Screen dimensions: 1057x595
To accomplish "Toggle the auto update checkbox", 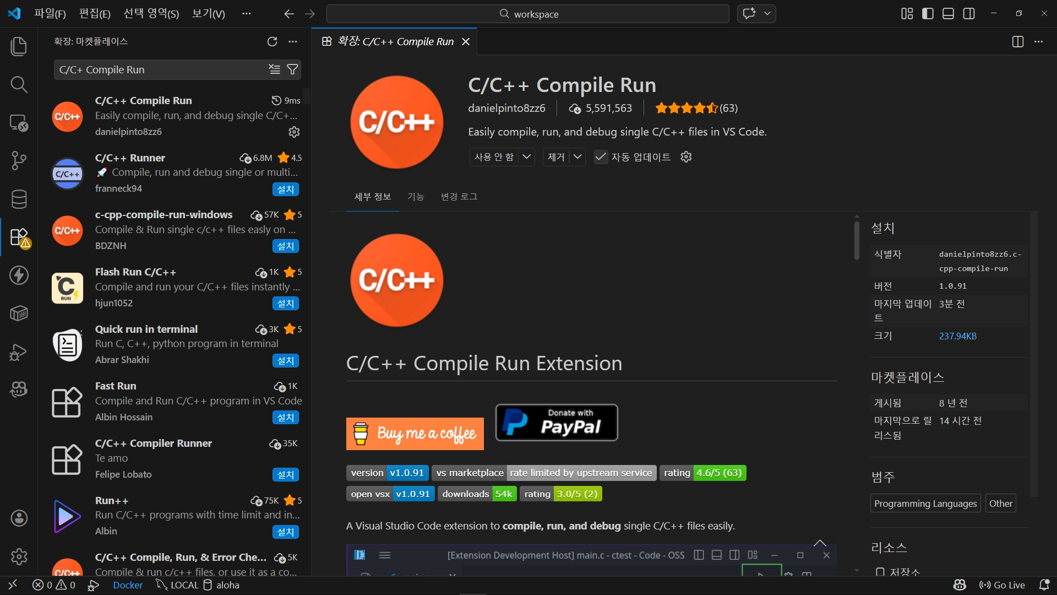I will click(601, 157).
